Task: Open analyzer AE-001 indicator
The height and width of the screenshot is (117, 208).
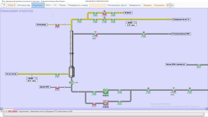Action: click(131, 24)
